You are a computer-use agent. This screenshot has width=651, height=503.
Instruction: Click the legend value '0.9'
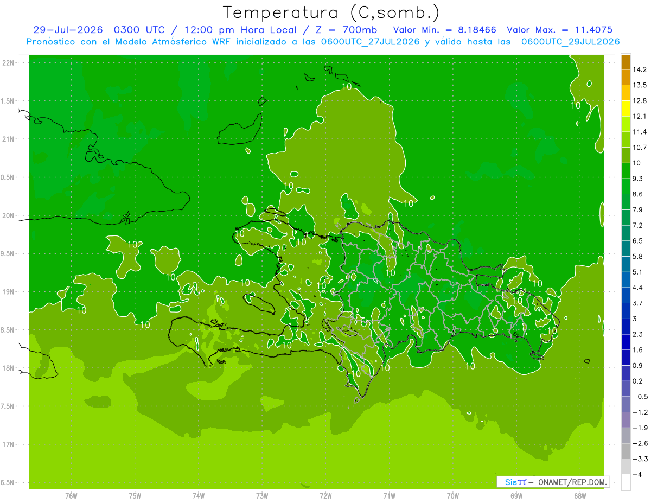[x=638, y=365]
